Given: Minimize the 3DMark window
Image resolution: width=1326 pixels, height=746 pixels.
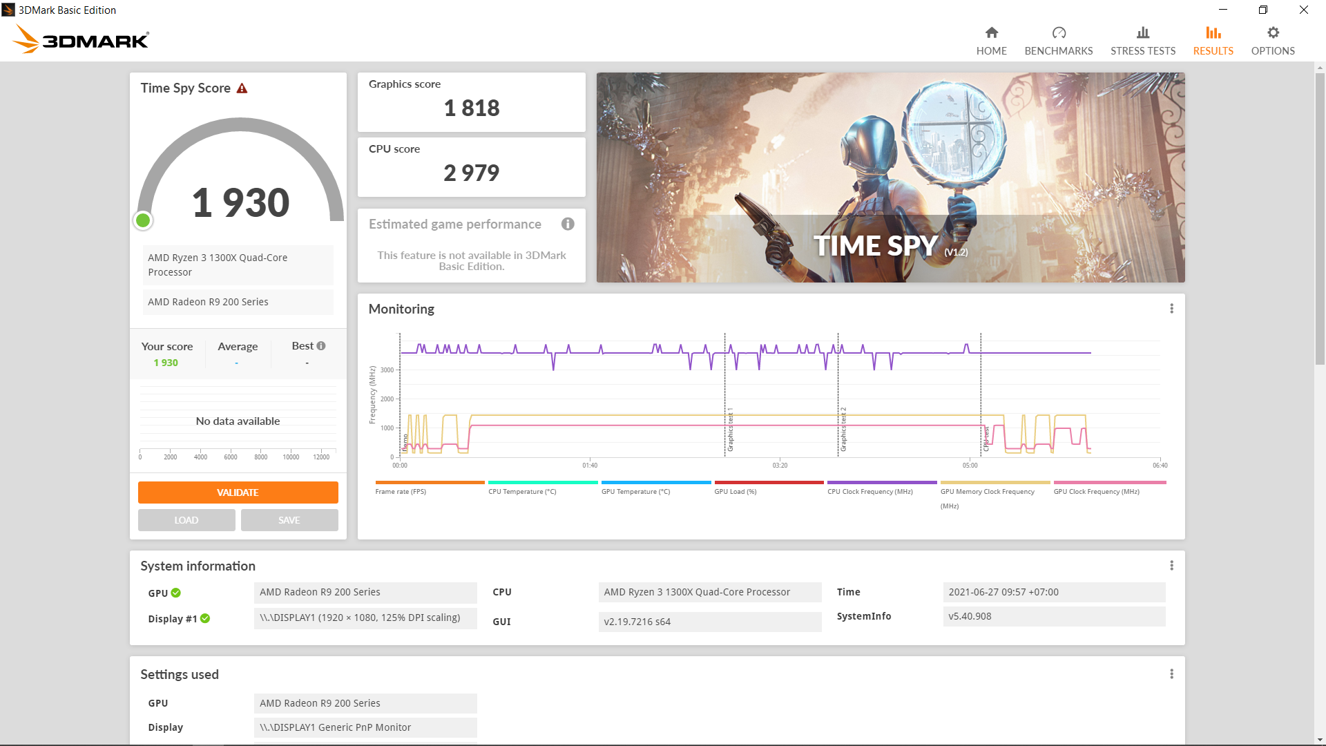Looking at the screenshot, I should tap(1223, 10).
